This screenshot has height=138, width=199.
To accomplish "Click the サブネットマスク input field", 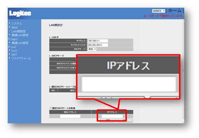I will coord(98,45).
